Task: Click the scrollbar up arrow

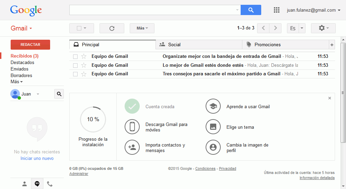Action: 343,40
